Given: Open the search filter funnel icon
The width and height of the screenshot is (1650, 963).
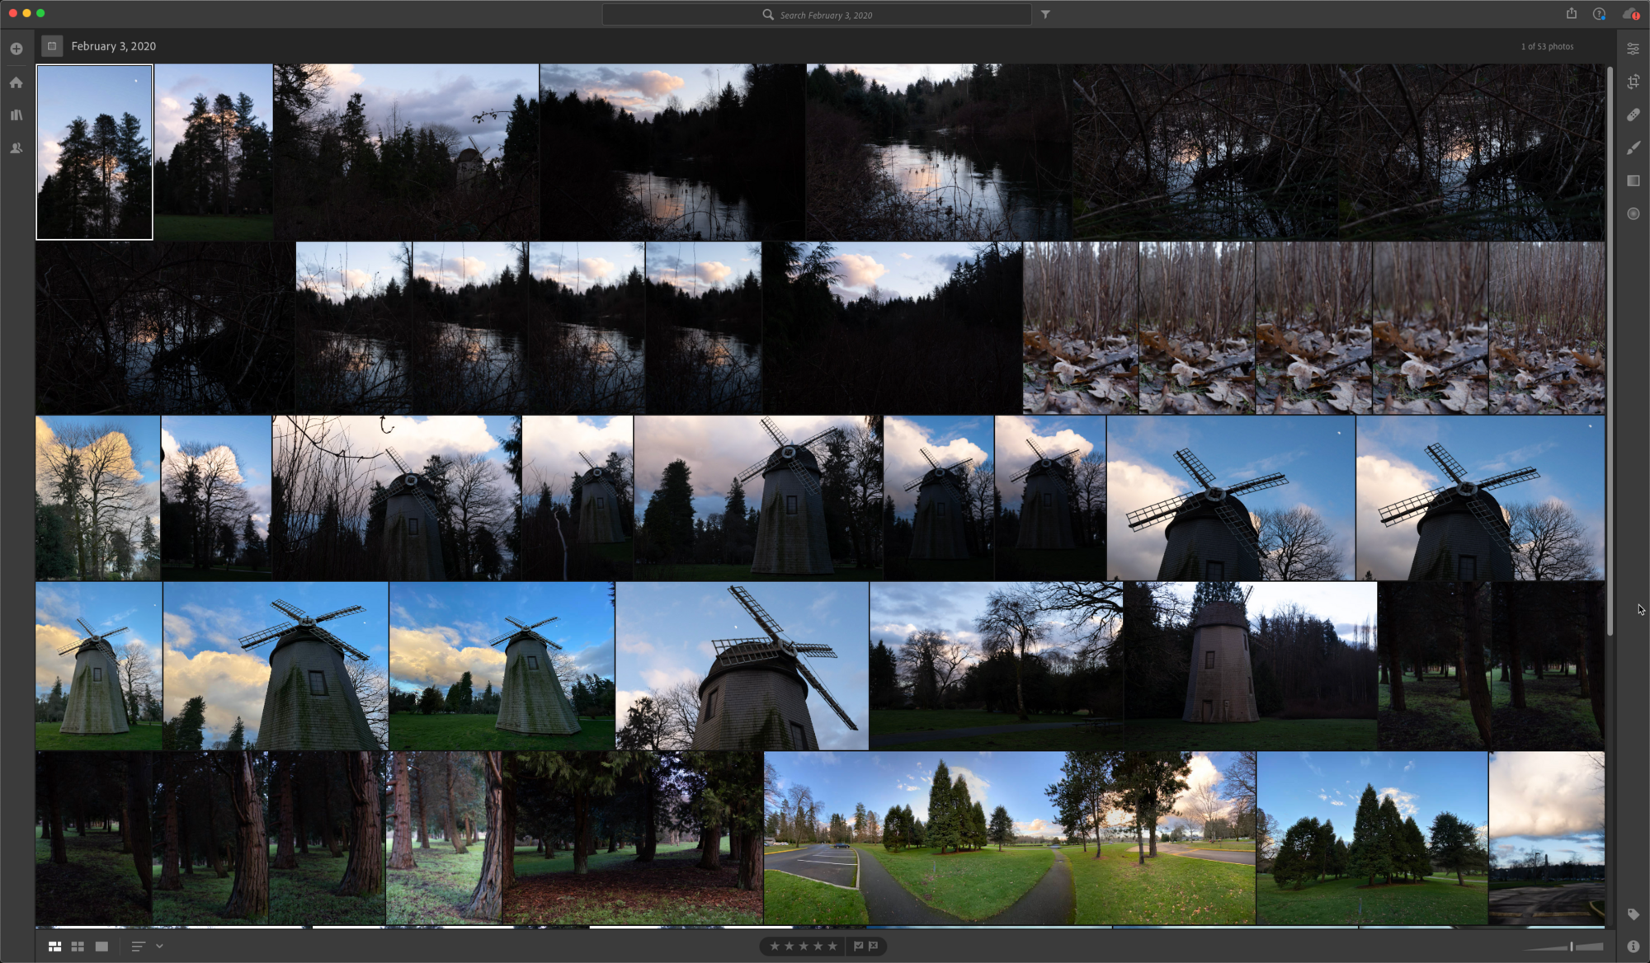Looking at the screenshot, I should [1045, 15].
